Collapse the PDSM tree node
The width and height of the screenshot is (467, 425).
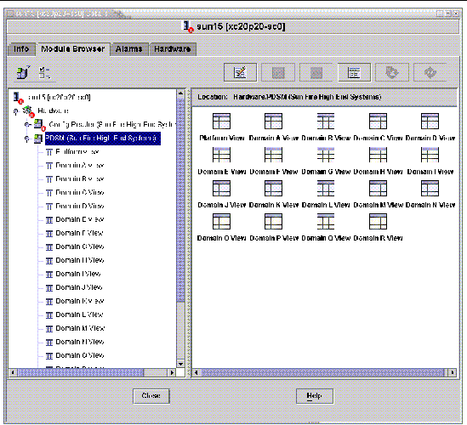coord(27,139)
